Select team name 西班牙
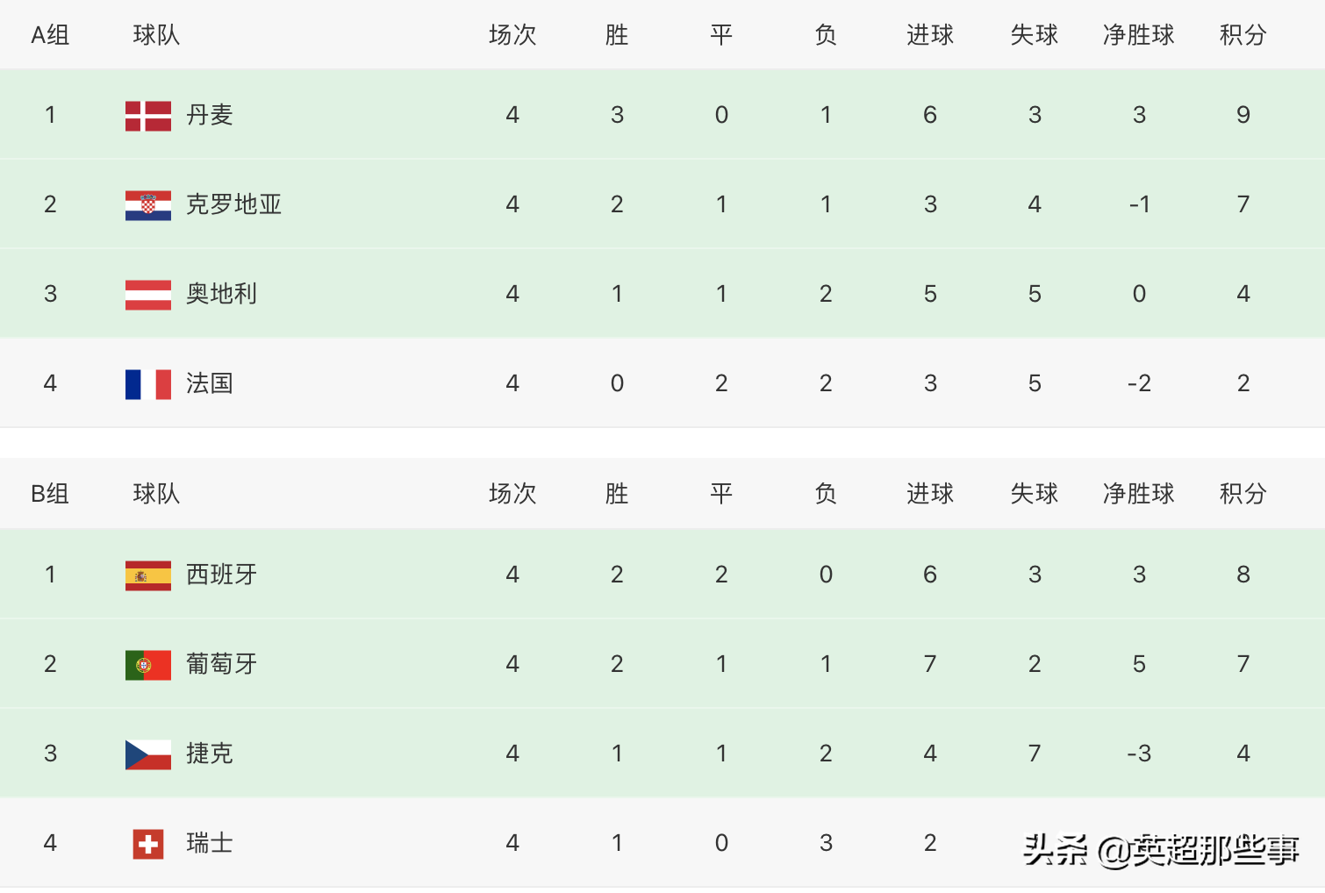The image size is (1325, 893). coord(221,575)
